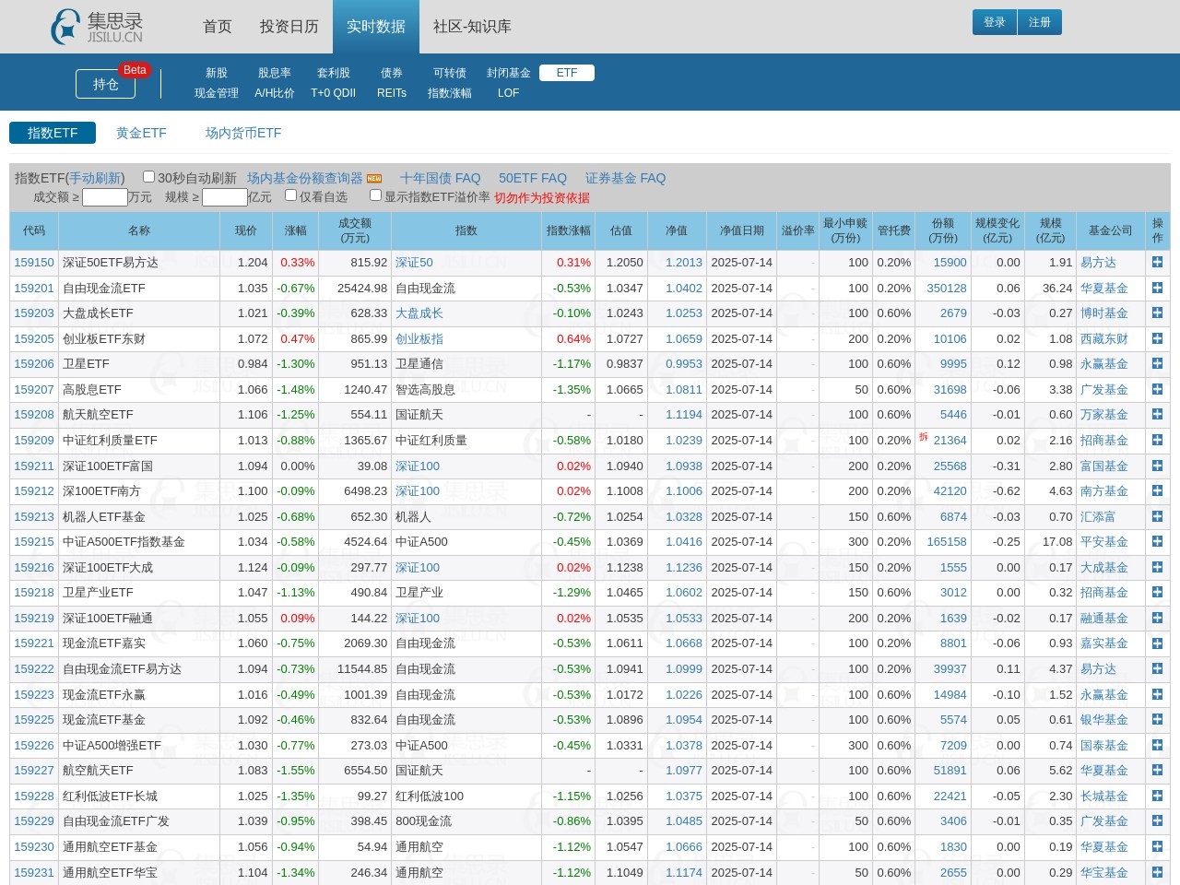Click 规模 minimum input field
Image resolution: width=1180 pixels, height=885 pixels.
(x=225, y=197)
